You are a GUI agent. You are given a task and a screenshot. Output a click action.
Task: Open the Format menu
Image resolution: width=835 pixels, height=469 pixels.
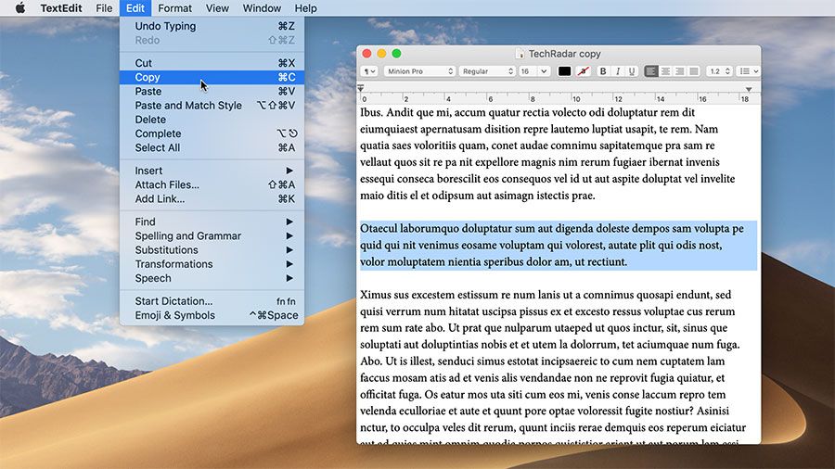pyautogui.click(x=174, y=8)
